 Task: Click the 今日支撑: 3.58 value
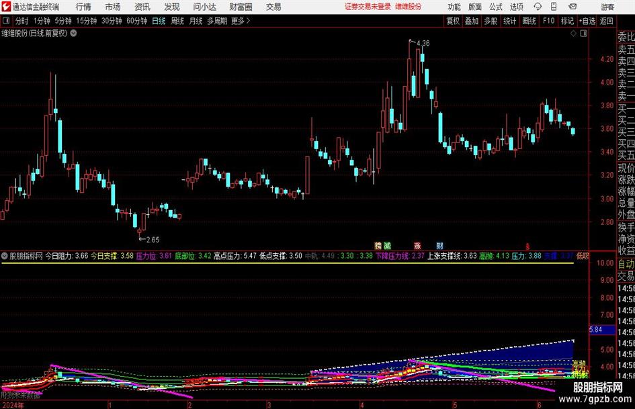[112, 256]
